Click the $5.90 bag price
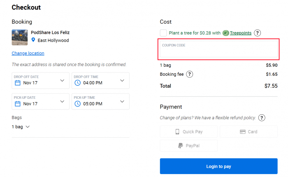The image size is (288, 177). coord(272,65)
